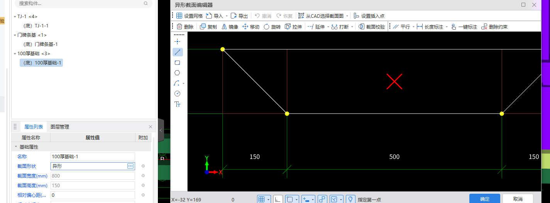Collapse the 基础属性 section
550x203 pixels.
click(16, 147)
